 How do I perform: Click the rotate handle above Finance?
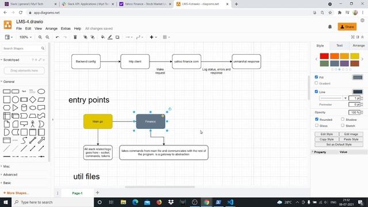tap(170, 109)
